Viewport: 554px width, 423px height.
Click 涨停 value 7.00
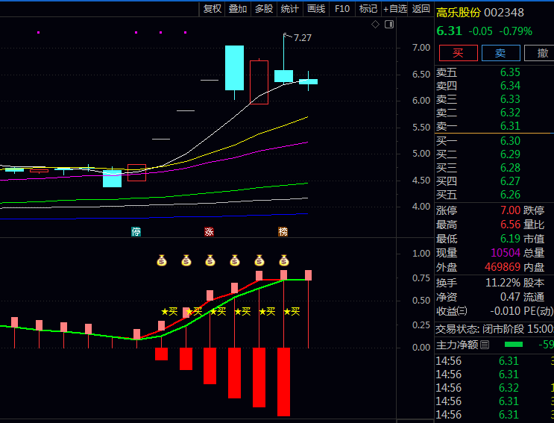[x=510, y=210]
